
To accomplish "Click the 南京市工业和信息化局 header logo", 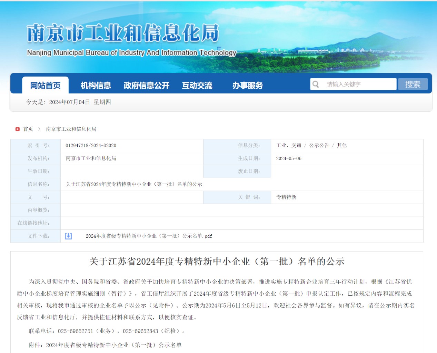I will pyautogui.click(x=123, y=33).
